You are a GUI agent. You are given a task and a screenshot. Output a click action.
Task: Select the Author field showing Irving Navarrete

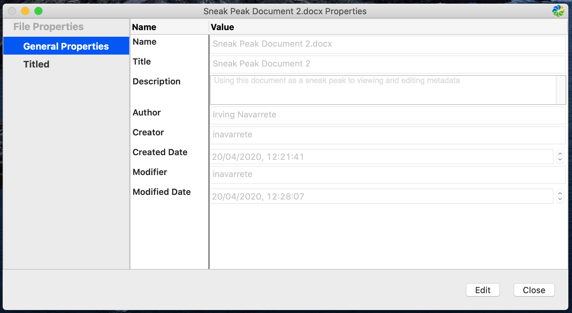tap(388, 115)
